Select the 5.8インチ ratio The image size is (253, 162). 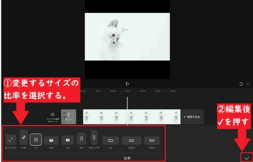[94, 137]
